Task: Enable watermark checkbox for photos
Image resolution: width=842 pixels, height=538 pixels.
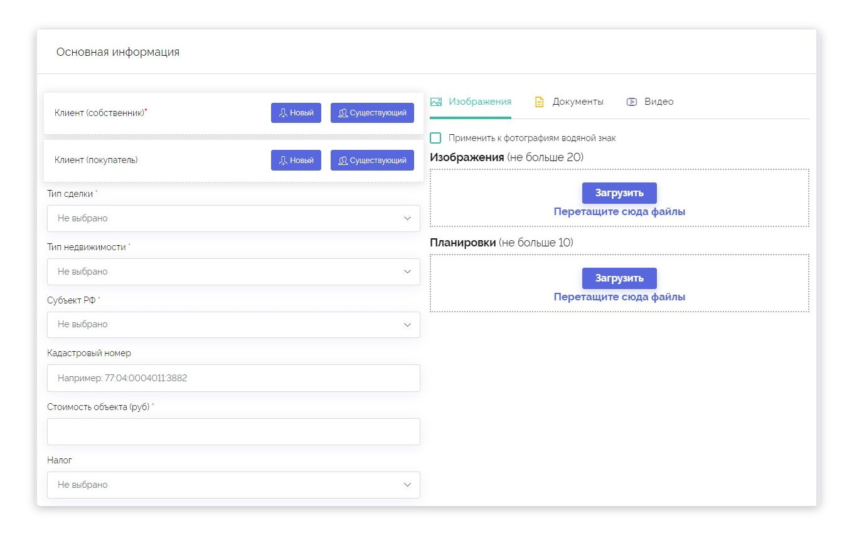Action: (435, 138)
